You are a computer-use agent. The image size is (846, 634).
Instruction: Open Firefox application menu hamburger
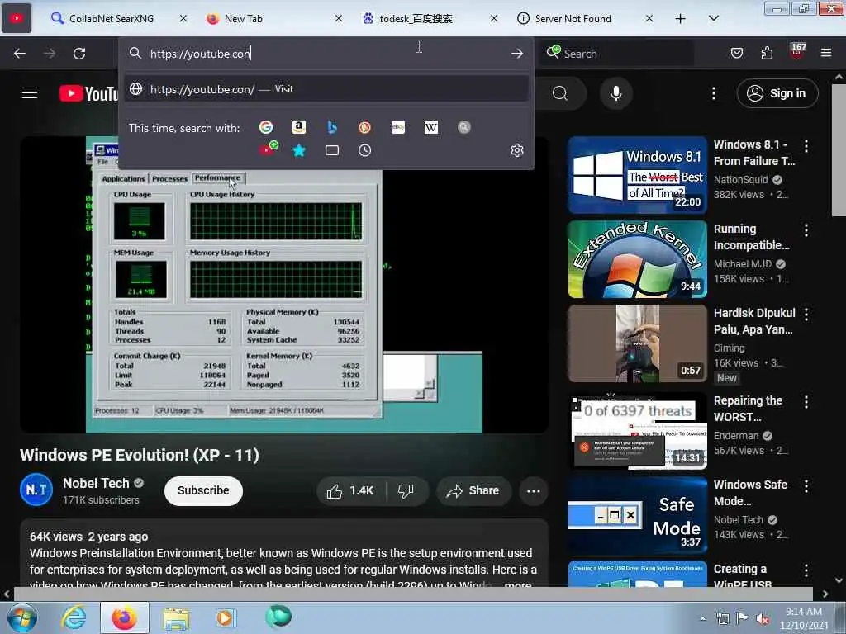tap(826, 53)
